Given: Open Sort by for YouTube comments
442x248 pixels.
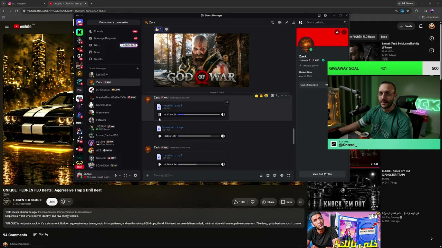Looking at the screenshot, I should point(41,235).
